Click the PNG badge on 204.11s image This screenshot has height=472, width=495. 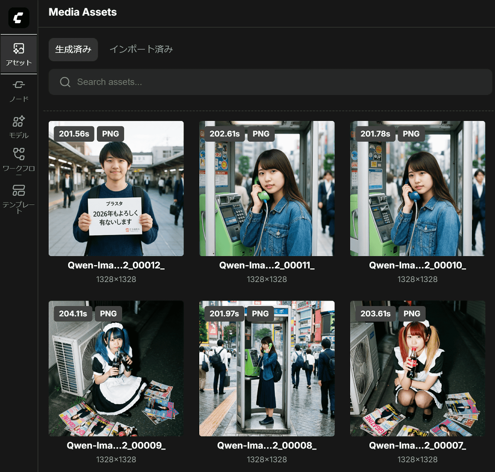[x=108, y=314]
